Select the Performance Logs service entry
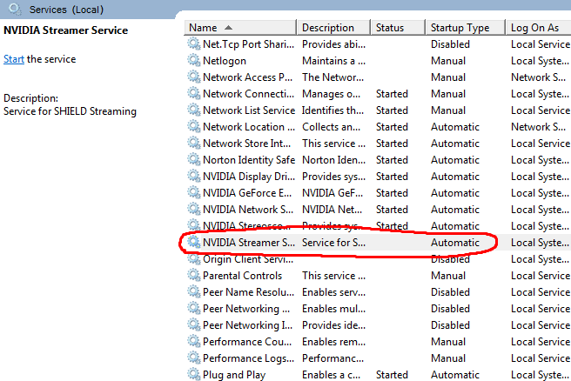Viewport: 571px width, 381px height. point(247,358)
